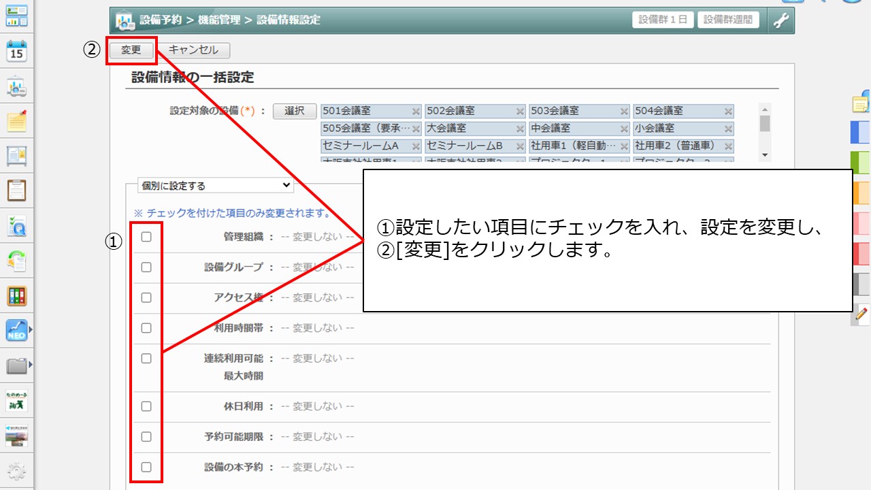Open the gray folder icon in sidebar

click(x=16, y=367)
